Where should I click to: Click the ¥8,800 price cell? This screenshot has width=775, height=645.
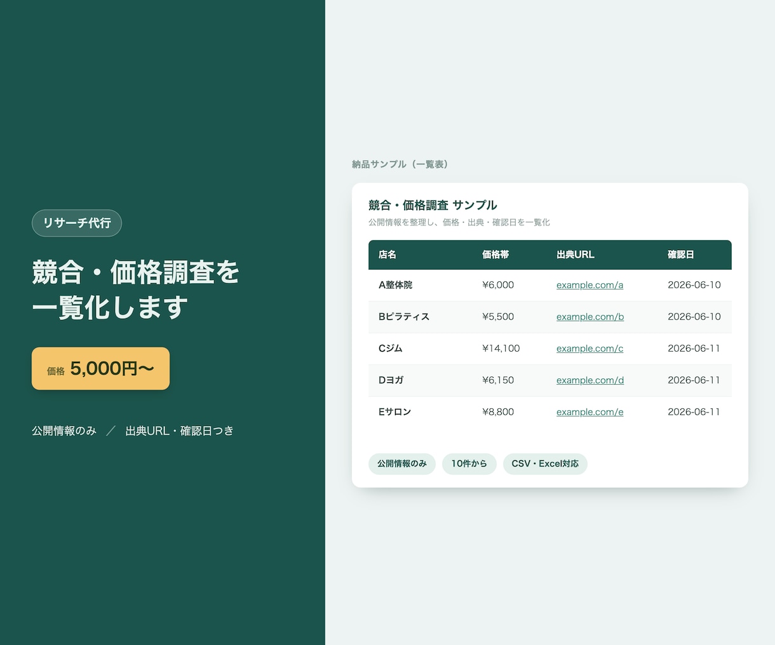coord(498,412)
